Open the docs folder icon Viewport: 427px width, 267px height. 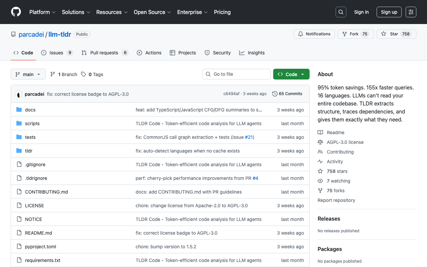(19, 109)
